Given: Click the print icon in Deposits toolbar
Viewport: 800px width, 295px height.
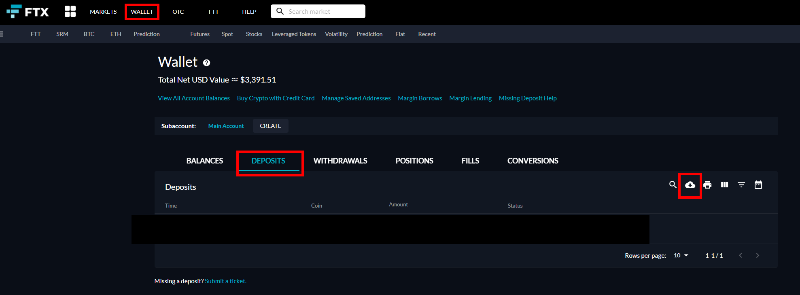Looking at the screenshot, I should click(707, 185).
